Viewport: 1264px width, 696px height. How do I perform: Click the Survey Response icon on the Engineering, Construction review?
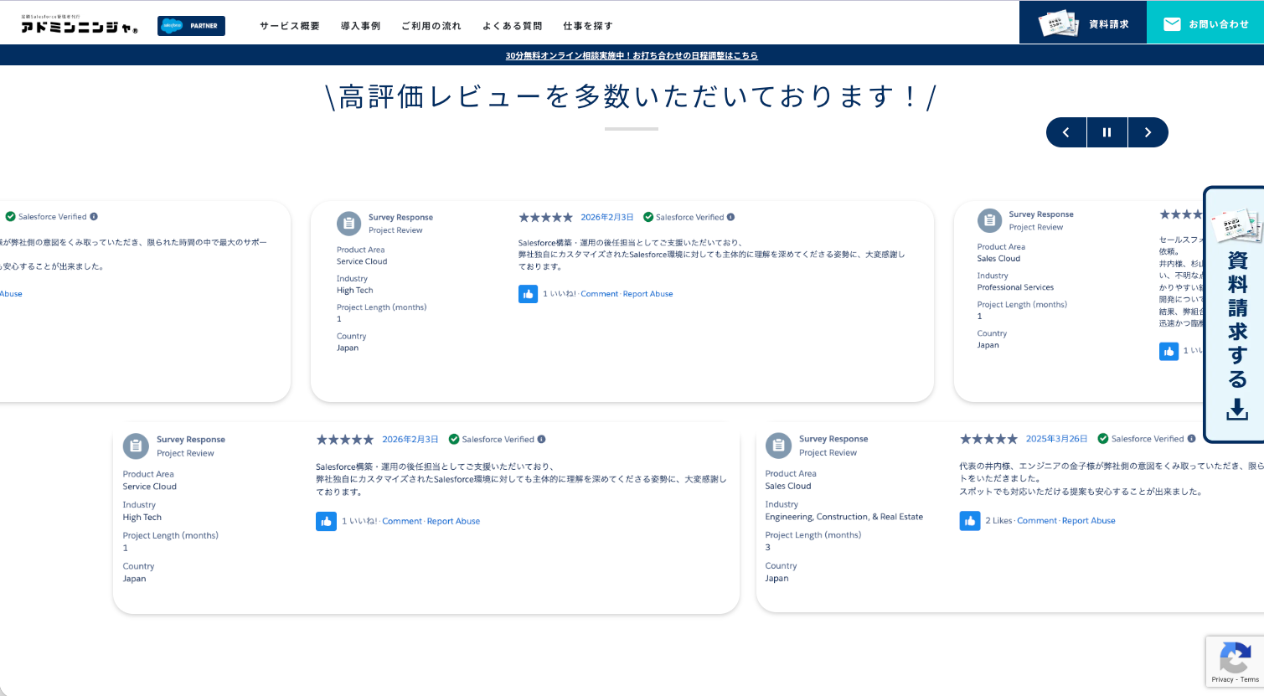click(x=778, y=446)
